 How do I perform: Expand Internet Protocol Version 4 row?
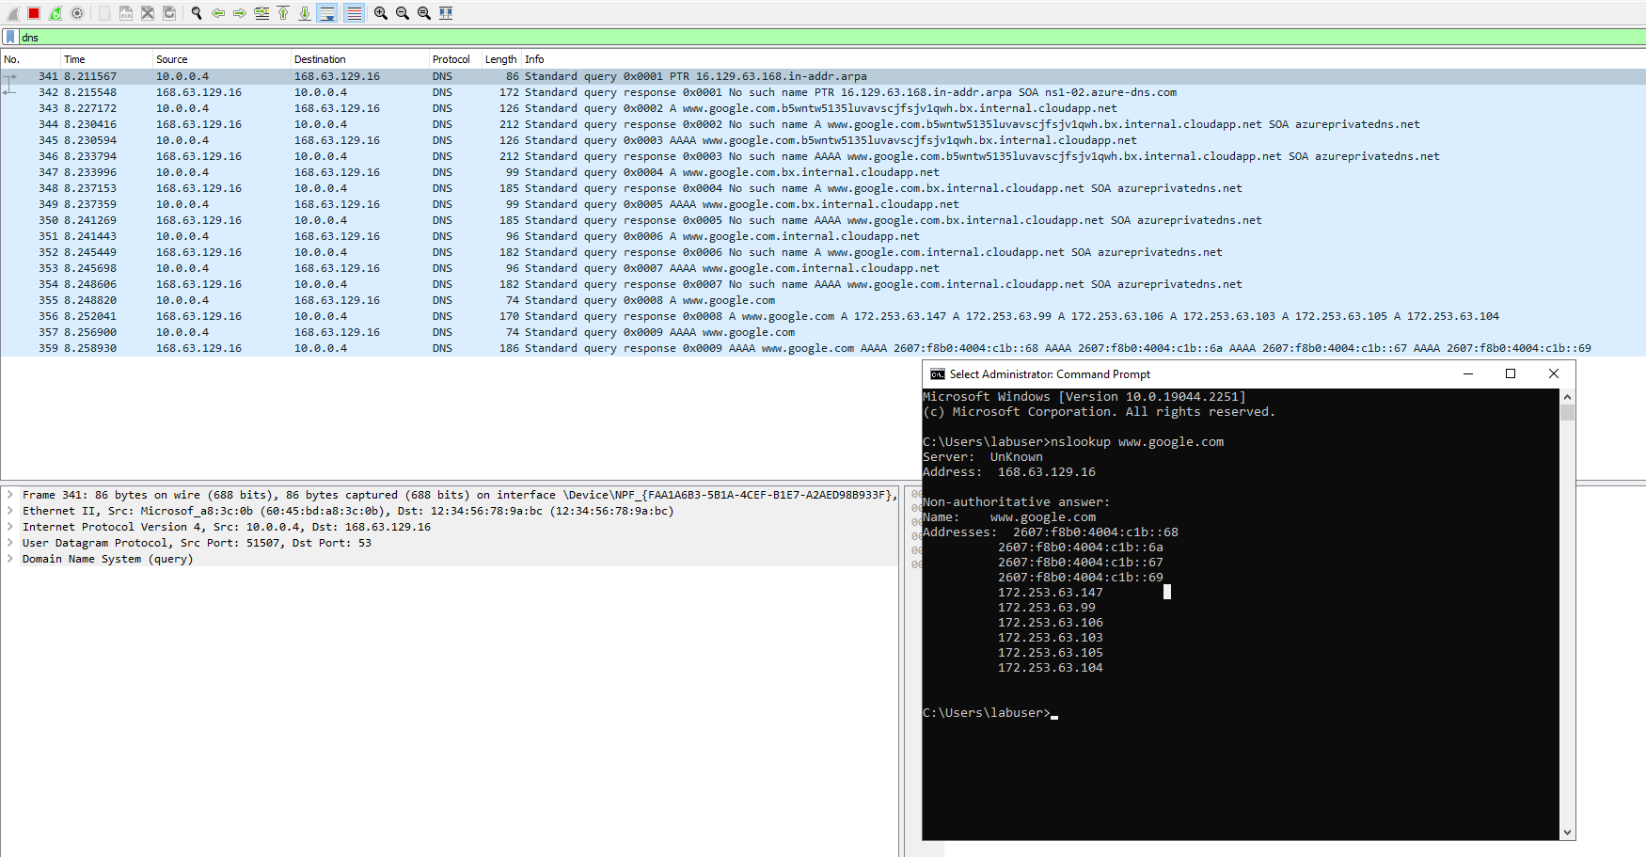(10, 527)
